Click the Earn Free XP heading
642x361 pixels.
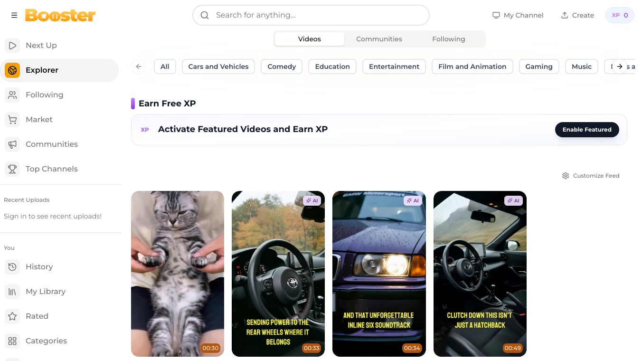click(167, 104)
